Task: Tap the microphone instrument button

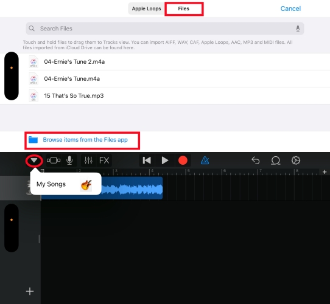Action: (x=69, y=161)
